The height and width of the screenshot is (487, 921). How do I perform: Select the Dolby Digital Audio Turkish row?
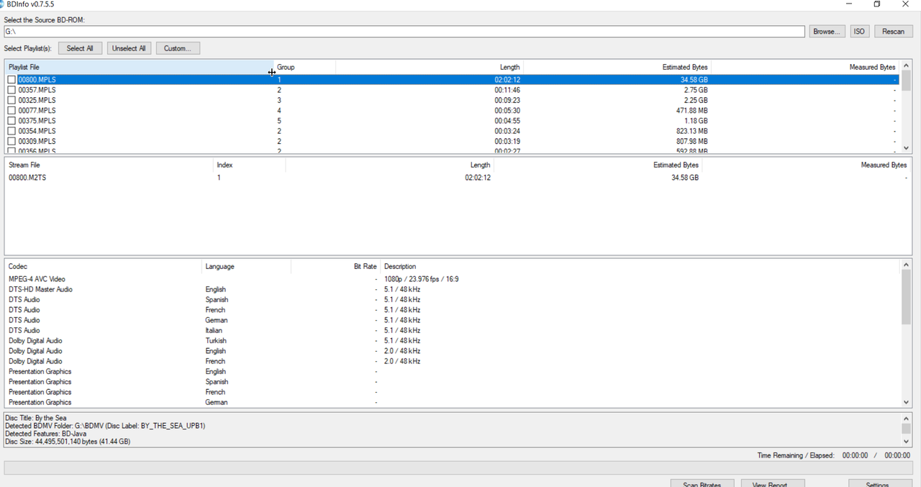tap(453, 341)
